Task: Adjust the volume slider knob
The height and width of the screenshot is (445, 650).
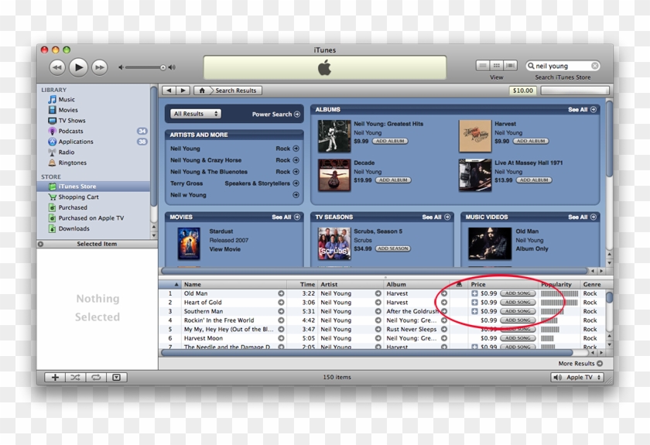Action: pyautogui.click(x=163, y=67)
